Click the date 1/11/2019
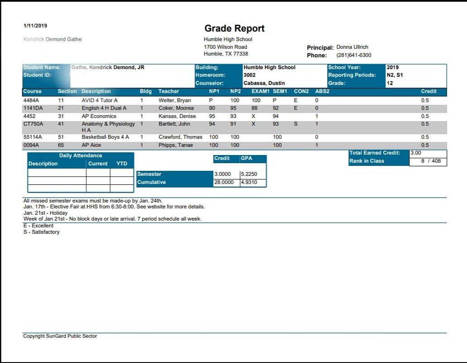The image size is (467, 363). point(35,25)
